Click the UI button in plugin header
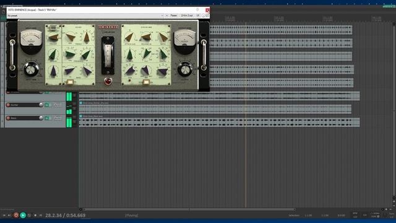 click(x=198, y=15)
